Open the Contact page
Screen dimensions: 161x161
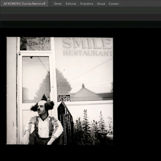(x=114, y=4)
